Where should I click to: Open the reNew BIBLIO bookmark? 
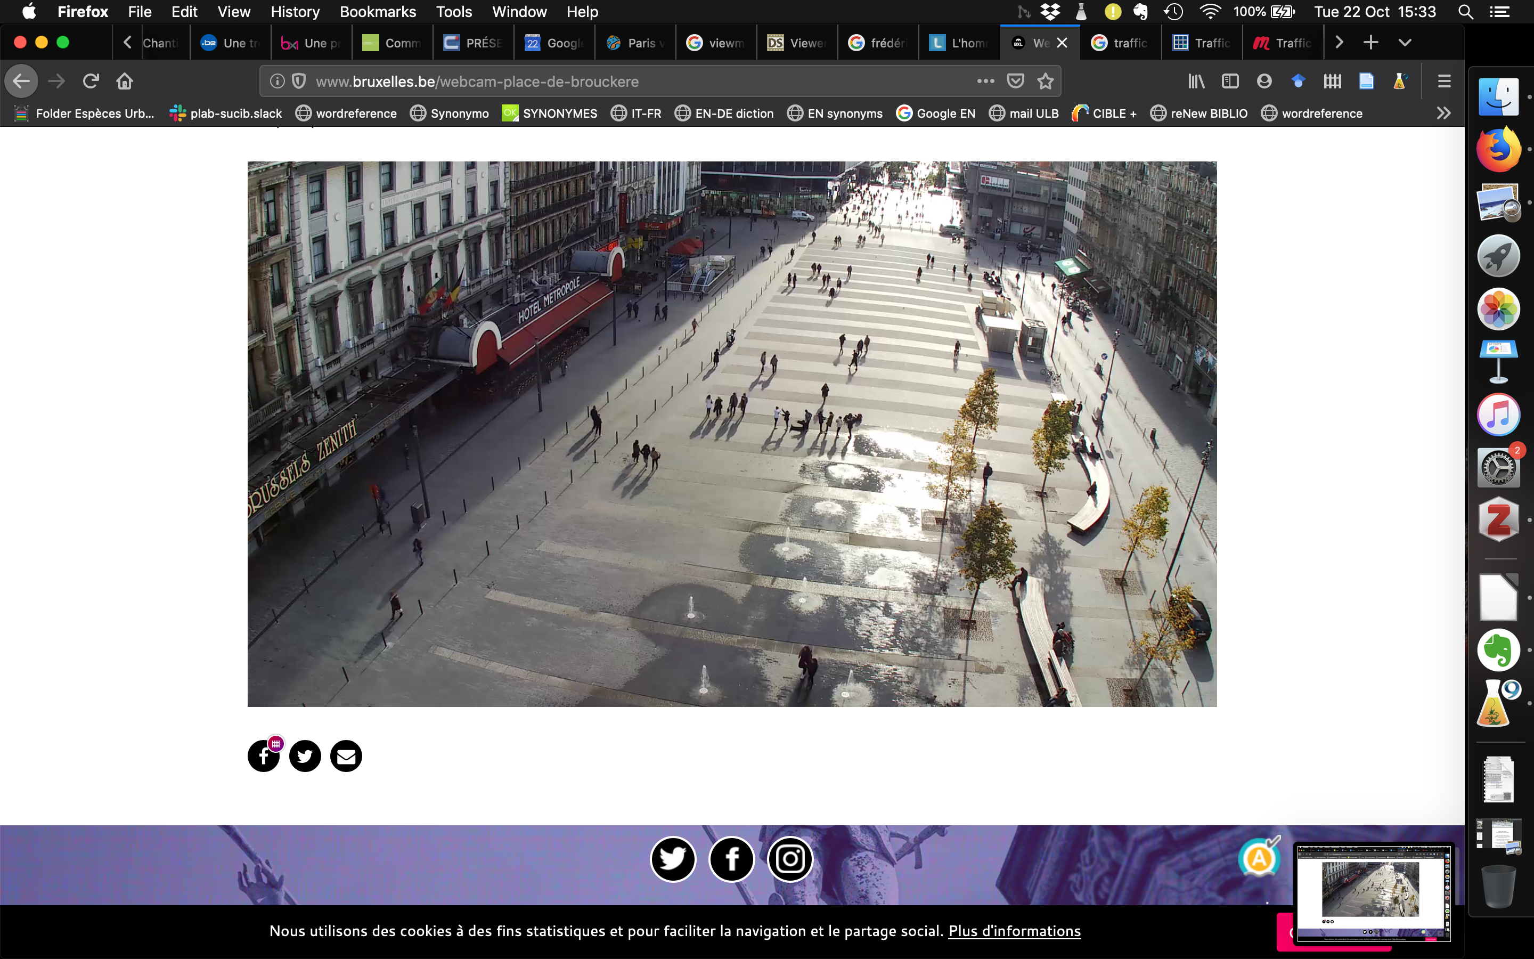click(1198, 113)
